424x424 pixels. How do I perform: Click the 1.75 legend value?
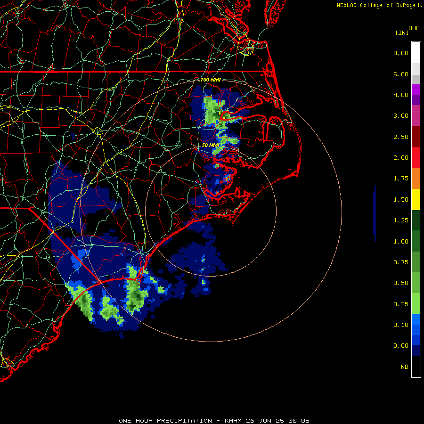pyautogui.click(x=401, y=179)
